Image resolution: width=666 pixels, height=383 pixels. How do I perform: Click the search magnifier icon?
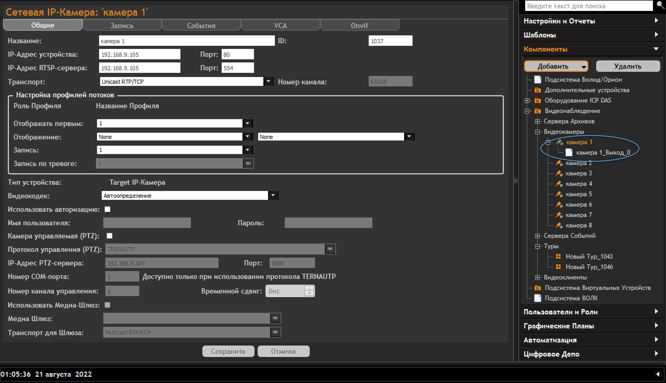click(660, 5)
